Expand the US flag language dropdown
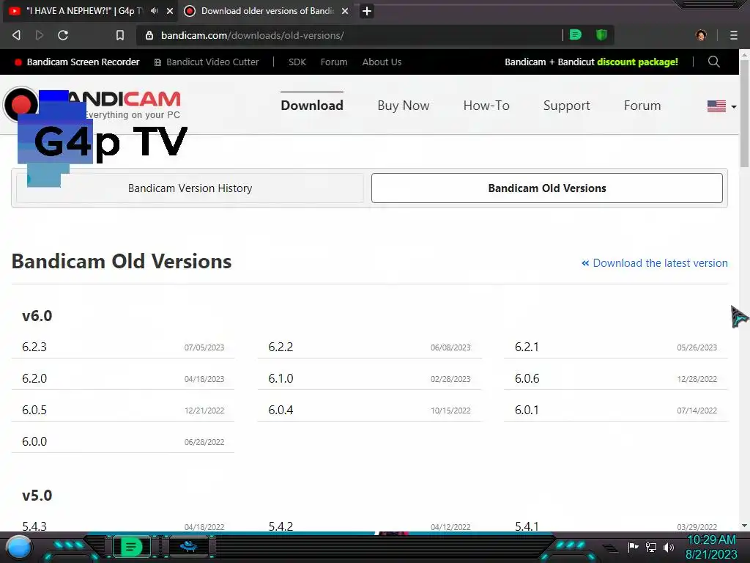750x563 pixels. pyautogui.click(x=721, y=106)
